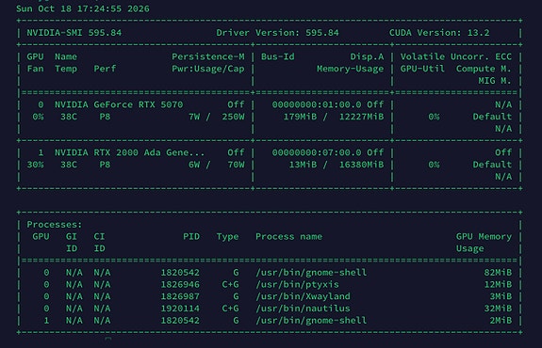The height and width of the screenshot is (348, 542).
Task: Select the NVIDIA RTX 2000 Ada GPU name
Action: 130,152
